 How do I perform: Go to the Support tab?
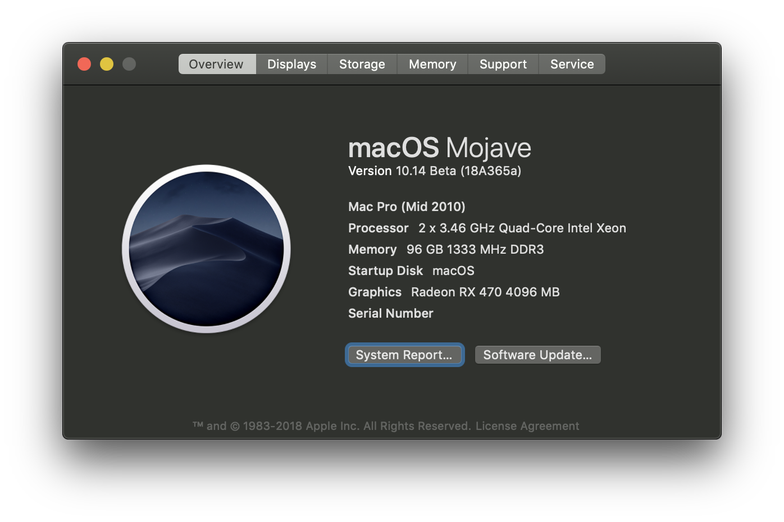[x=503, y=64]
